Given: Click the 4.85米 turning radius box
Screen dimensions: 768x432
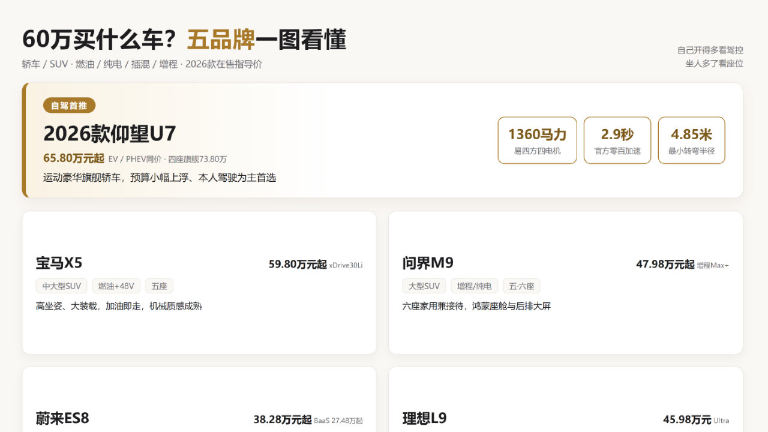Looking at the screenshot, I should point(691,140).
